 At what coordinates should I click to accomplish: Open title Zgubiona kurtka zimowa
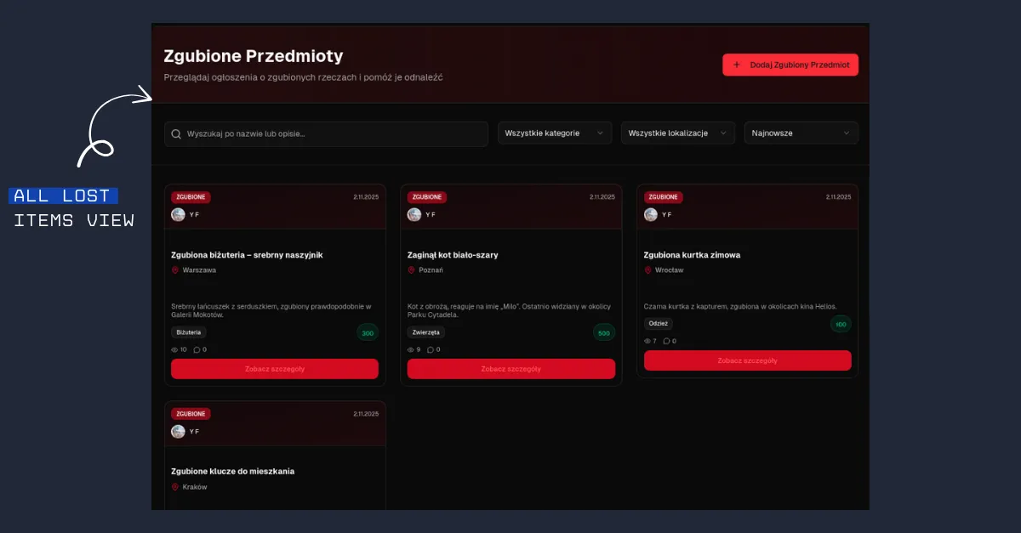tap(692, 255)
